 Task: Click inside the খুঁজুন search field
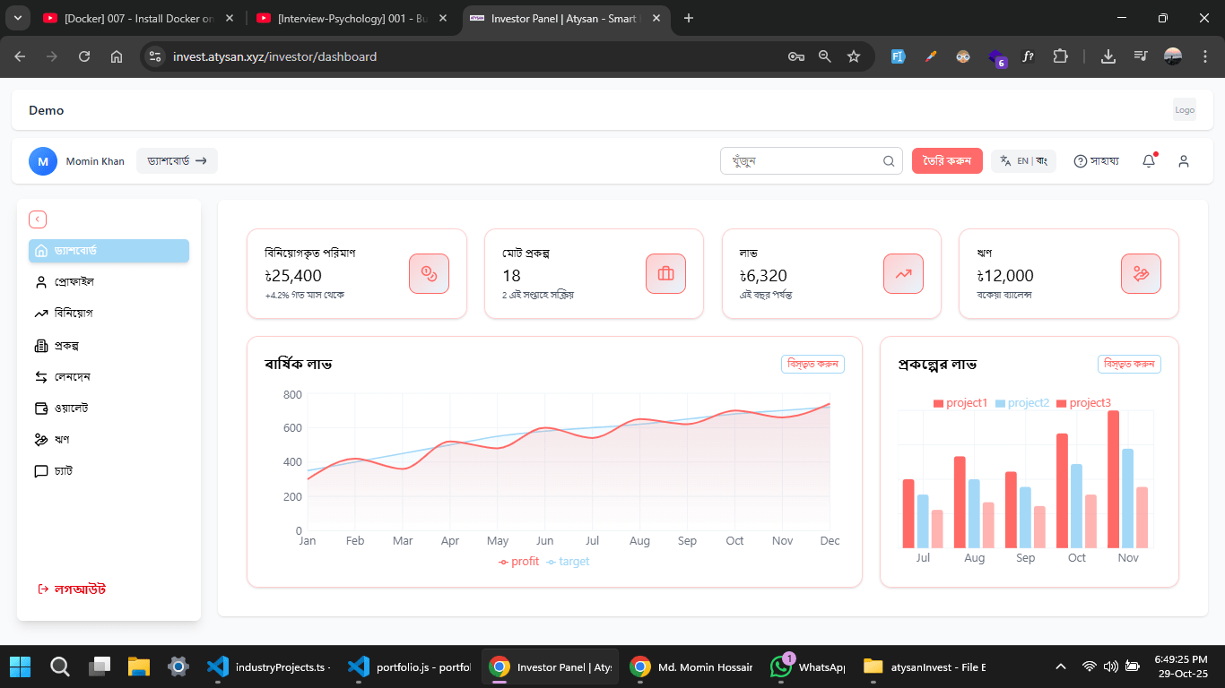(x=798, y=160)
